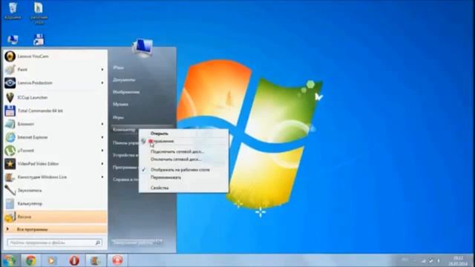Click the red recorder taskbar icon
Viewport: 475px width, 267px height.
tap(117, 260)
